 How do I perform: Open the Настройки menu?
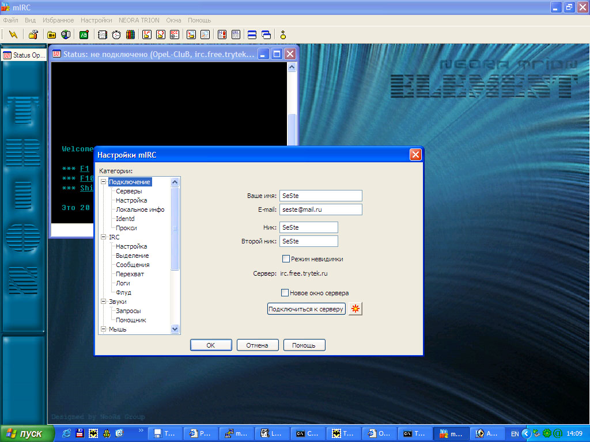point(96,20)
